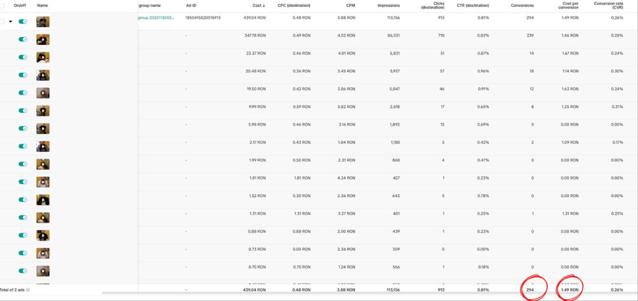The height and width of the screenshot is (301, 638).
Task: Play the video thumbnail in the 347.78 RON row
Action: click(43, 39)
